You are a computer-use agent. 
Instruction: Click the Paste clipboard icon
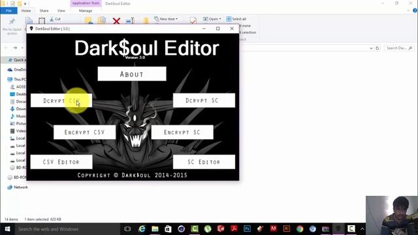[x=42, y=21]
